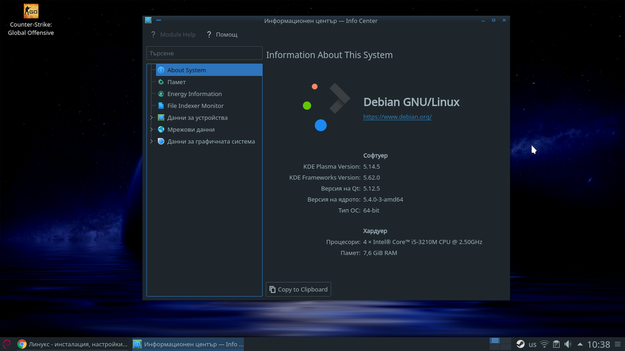Image resolution: width=625 pixels, height=351 pixels.
Task: Click the Module Help toolbar item
Action: [x=173, y=35]
